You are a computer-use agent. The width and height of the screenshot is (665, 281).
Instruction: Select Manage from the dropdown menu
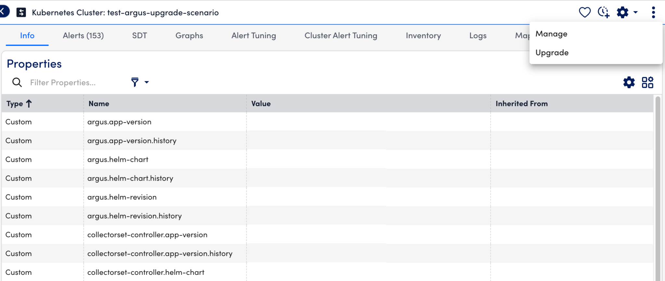[551, 34]
